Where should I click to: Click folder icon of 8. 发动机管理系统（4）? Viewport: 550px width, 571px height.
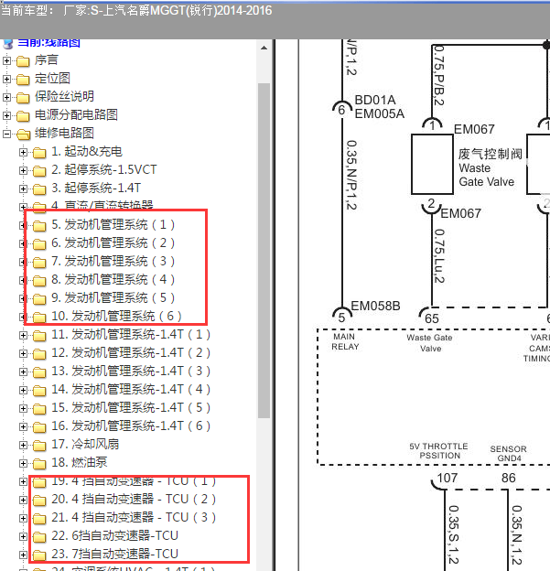pyautogui.click(x=39, y=281)
